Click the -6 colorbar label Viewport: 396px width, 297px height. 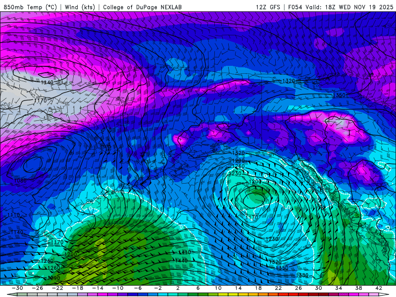click(138, 288)
